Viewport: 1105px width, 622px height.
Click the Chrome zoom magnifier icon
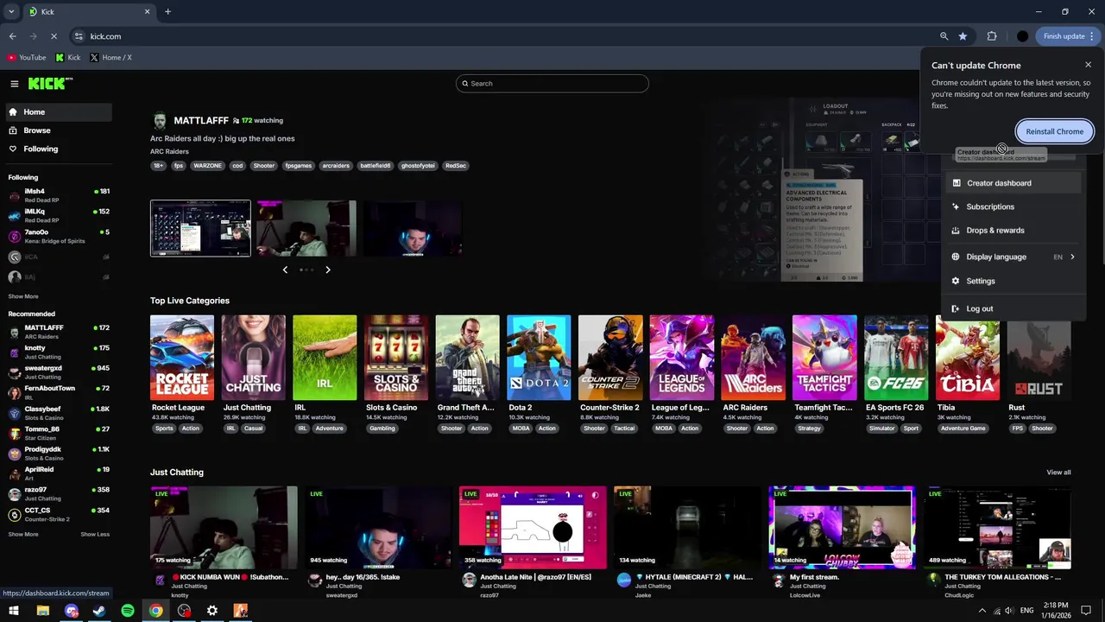pyautogui.click(x=944, y=36)
